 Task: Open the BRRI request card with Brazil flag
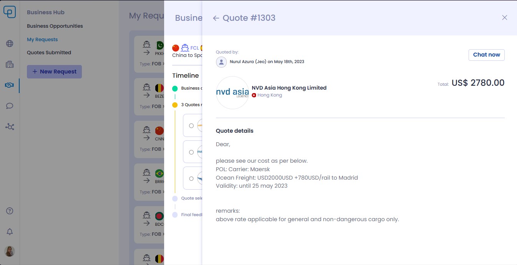(x=149, y=182)
